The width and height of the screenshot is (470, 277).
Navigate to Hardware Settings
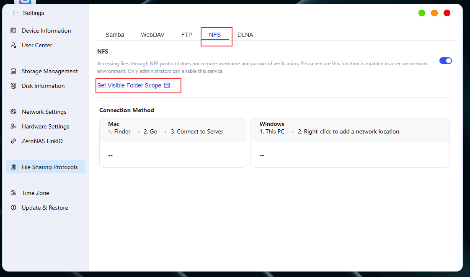coord(46,126)
